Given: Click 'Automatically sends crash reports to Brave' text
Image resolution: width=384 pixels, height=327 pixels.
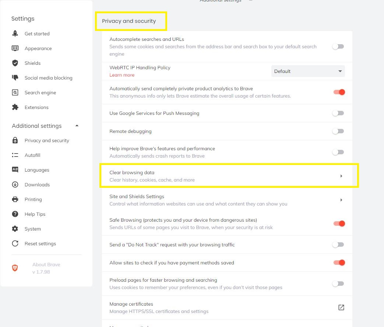Looking at the screenshot, I should click(x=157, y=156).
